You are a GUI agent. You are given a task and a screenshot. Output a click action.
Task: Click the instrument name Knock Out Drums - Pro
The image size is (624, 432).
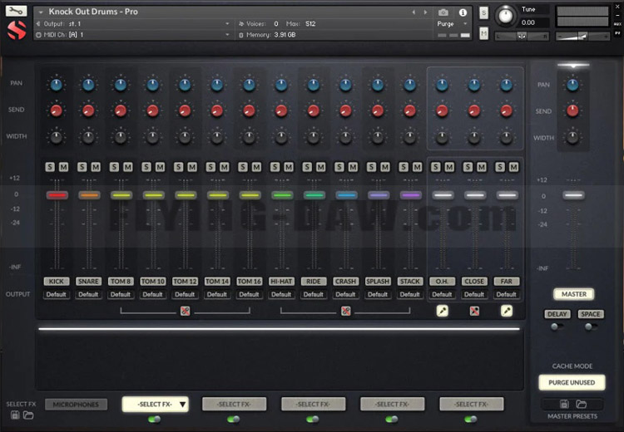(93, 12)
